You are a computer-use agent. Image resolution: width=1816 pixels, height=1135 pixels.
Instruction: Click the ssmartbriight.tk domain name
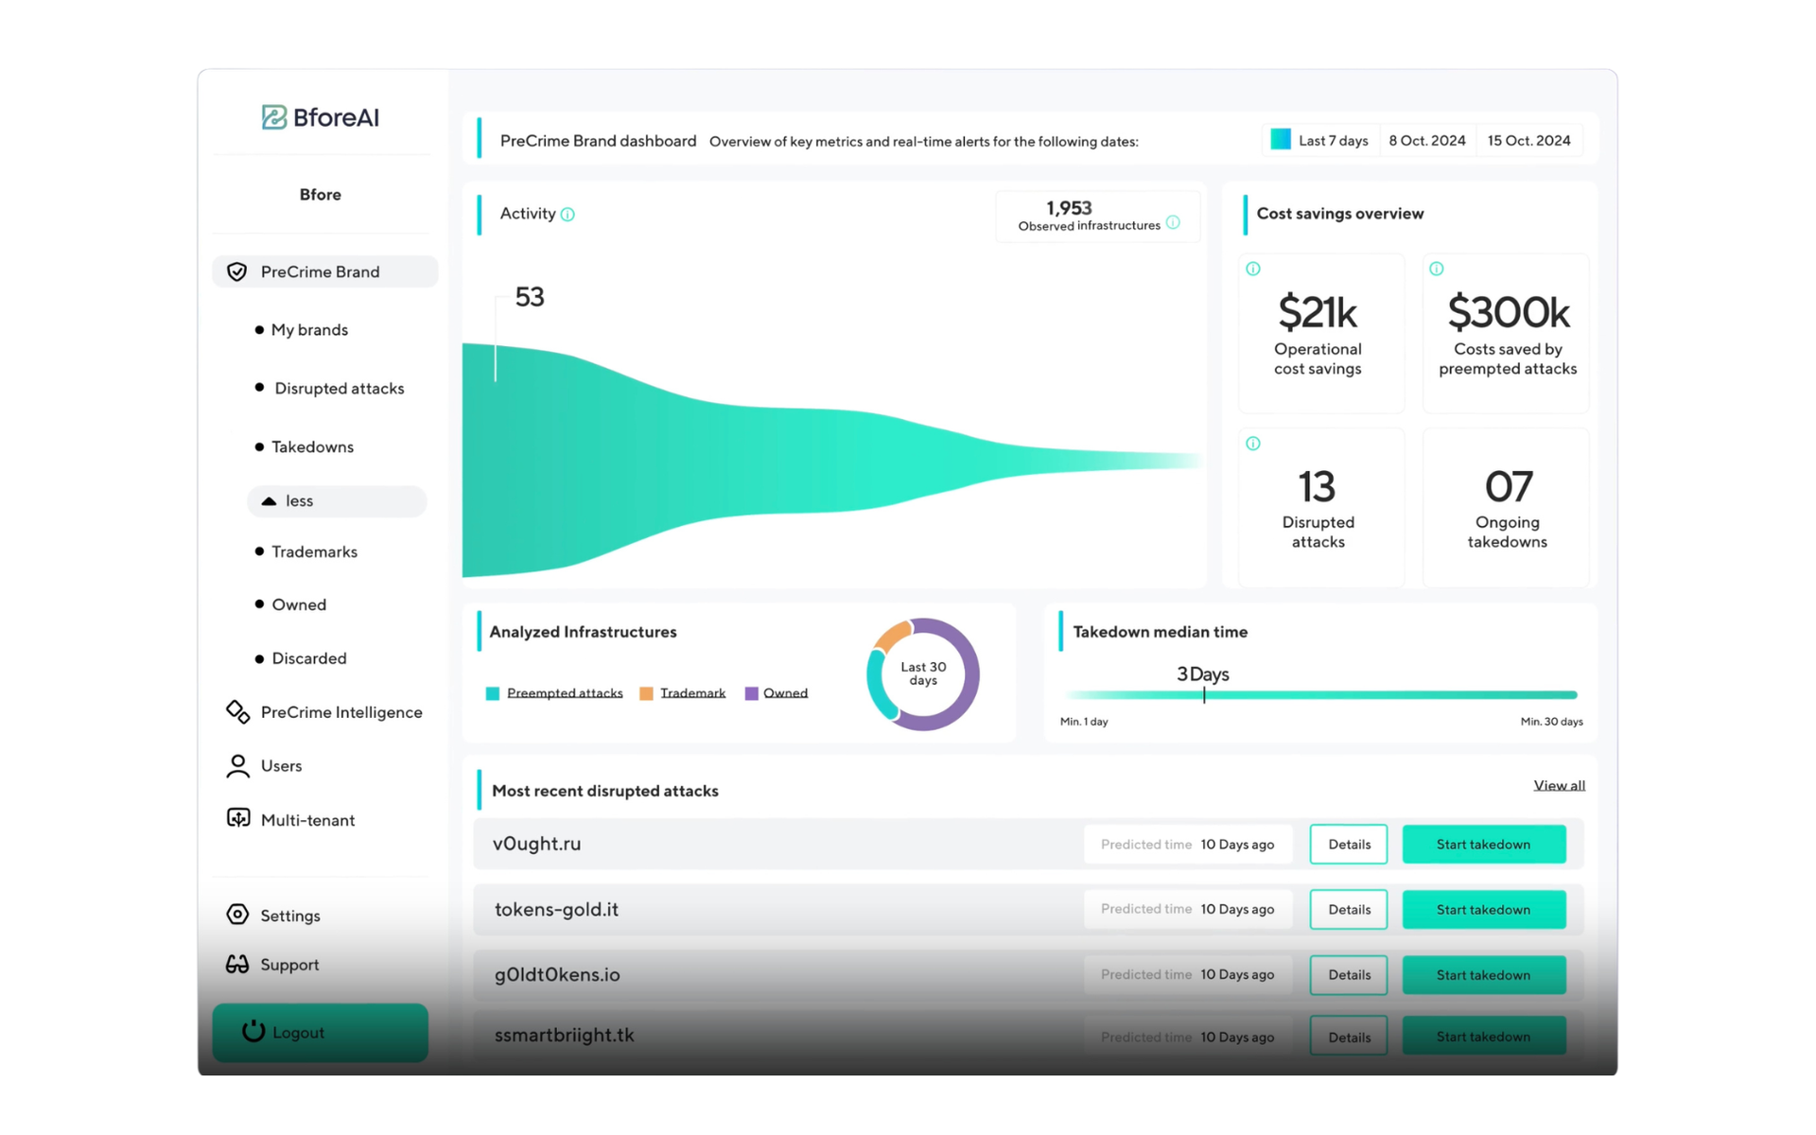click(x=564, y=1035)
